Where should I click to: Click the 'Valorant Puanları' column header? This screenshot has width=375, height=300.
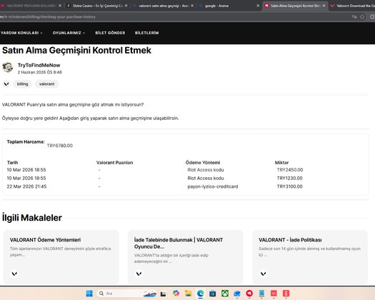pos(114,163)
